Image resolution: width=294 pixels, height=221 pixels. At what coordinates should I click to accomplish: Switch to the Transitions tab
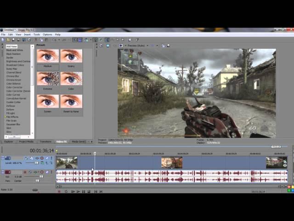(45, 142)
